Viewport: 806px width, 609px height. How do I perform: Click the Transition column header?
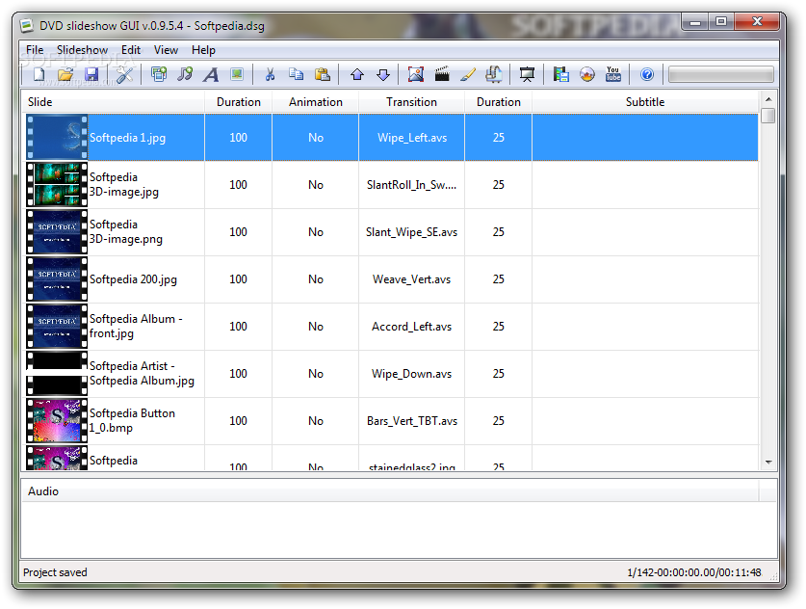(412, 102)
